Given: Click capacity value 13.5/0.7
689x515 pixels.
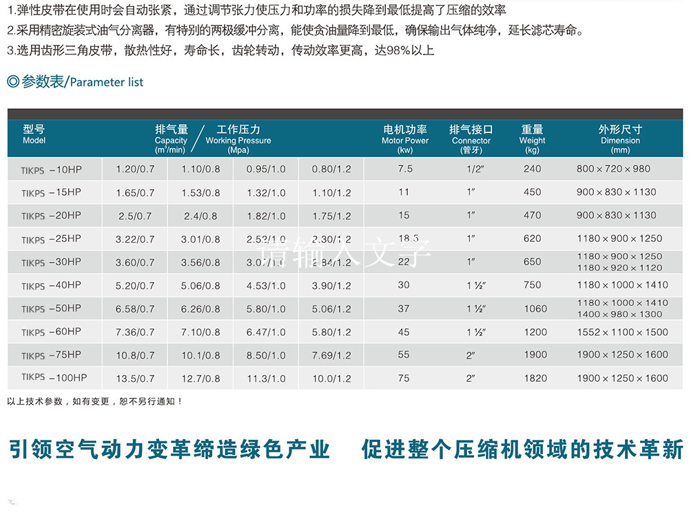Looking at the screenshot, I should pos(133,377).
